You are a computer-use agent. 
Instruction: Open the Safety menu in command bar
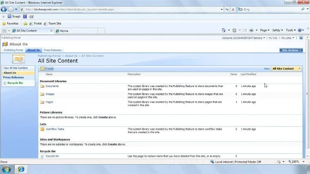coord(277,30)
